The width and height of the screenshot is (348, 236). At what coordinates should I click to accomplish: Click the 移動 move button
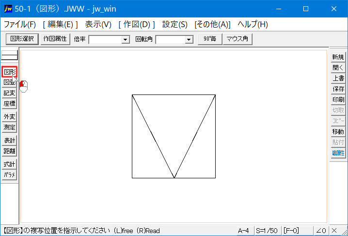[338, 131]
